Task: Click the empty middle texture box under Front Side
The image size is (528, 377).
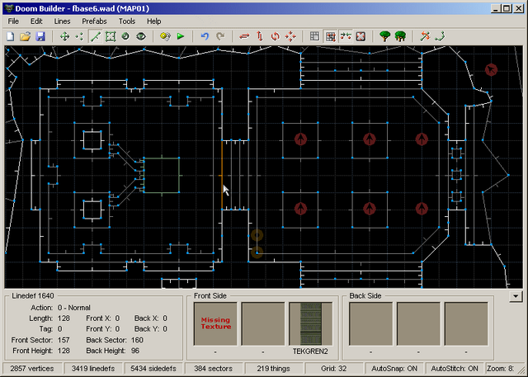Action: click(263, 323)
